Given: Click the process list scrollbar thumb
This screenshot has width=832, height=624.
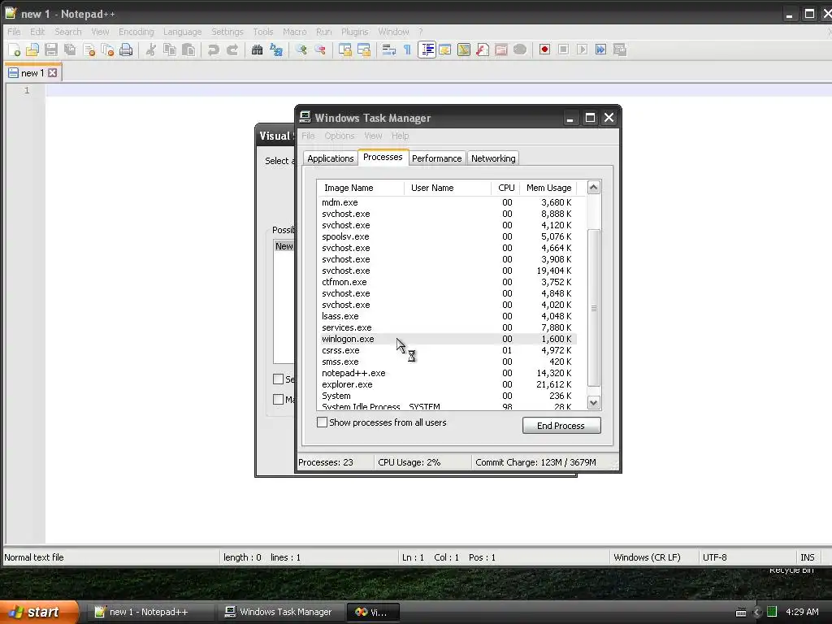Looking at the screenshot, I should click(594, 308).
